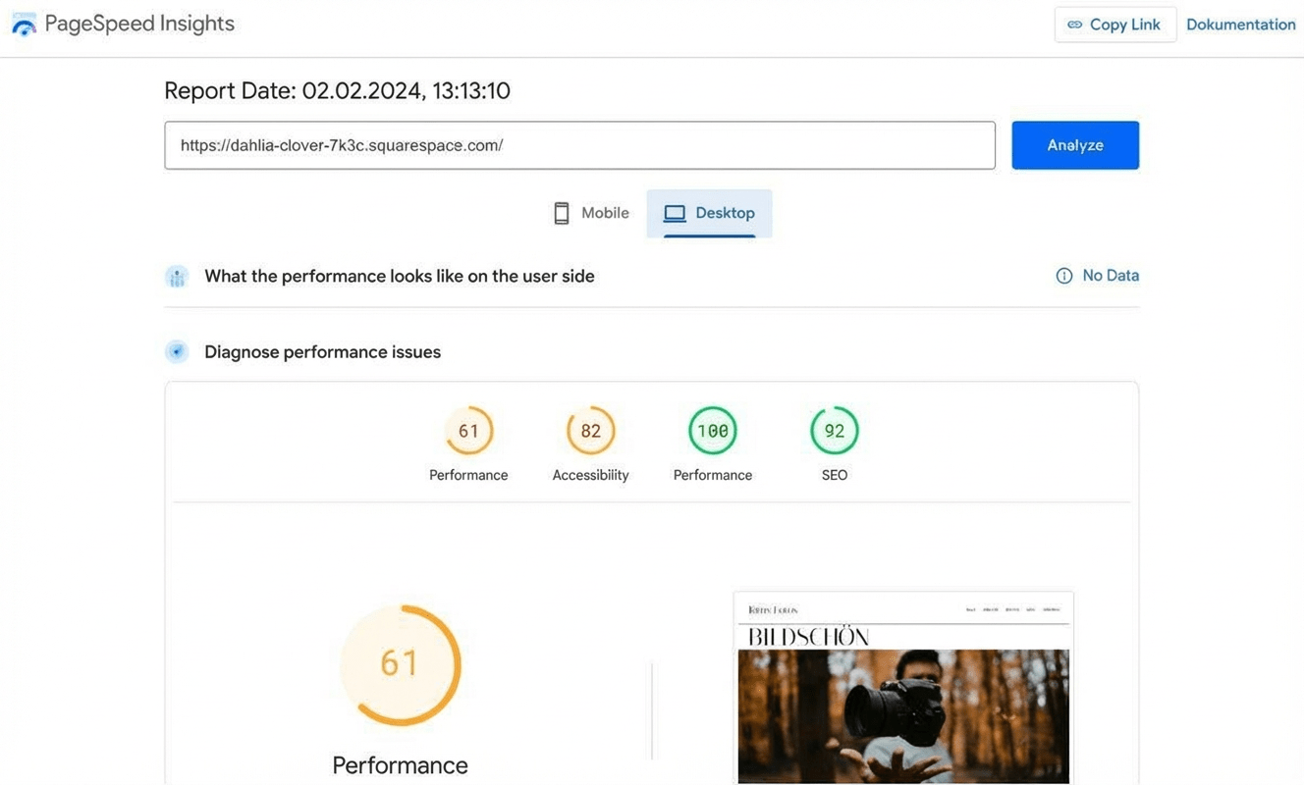1304x785 pixels.
Task: Open the BILDSCHÖN website screenshot thumbnail
Action: pos(903,687)
